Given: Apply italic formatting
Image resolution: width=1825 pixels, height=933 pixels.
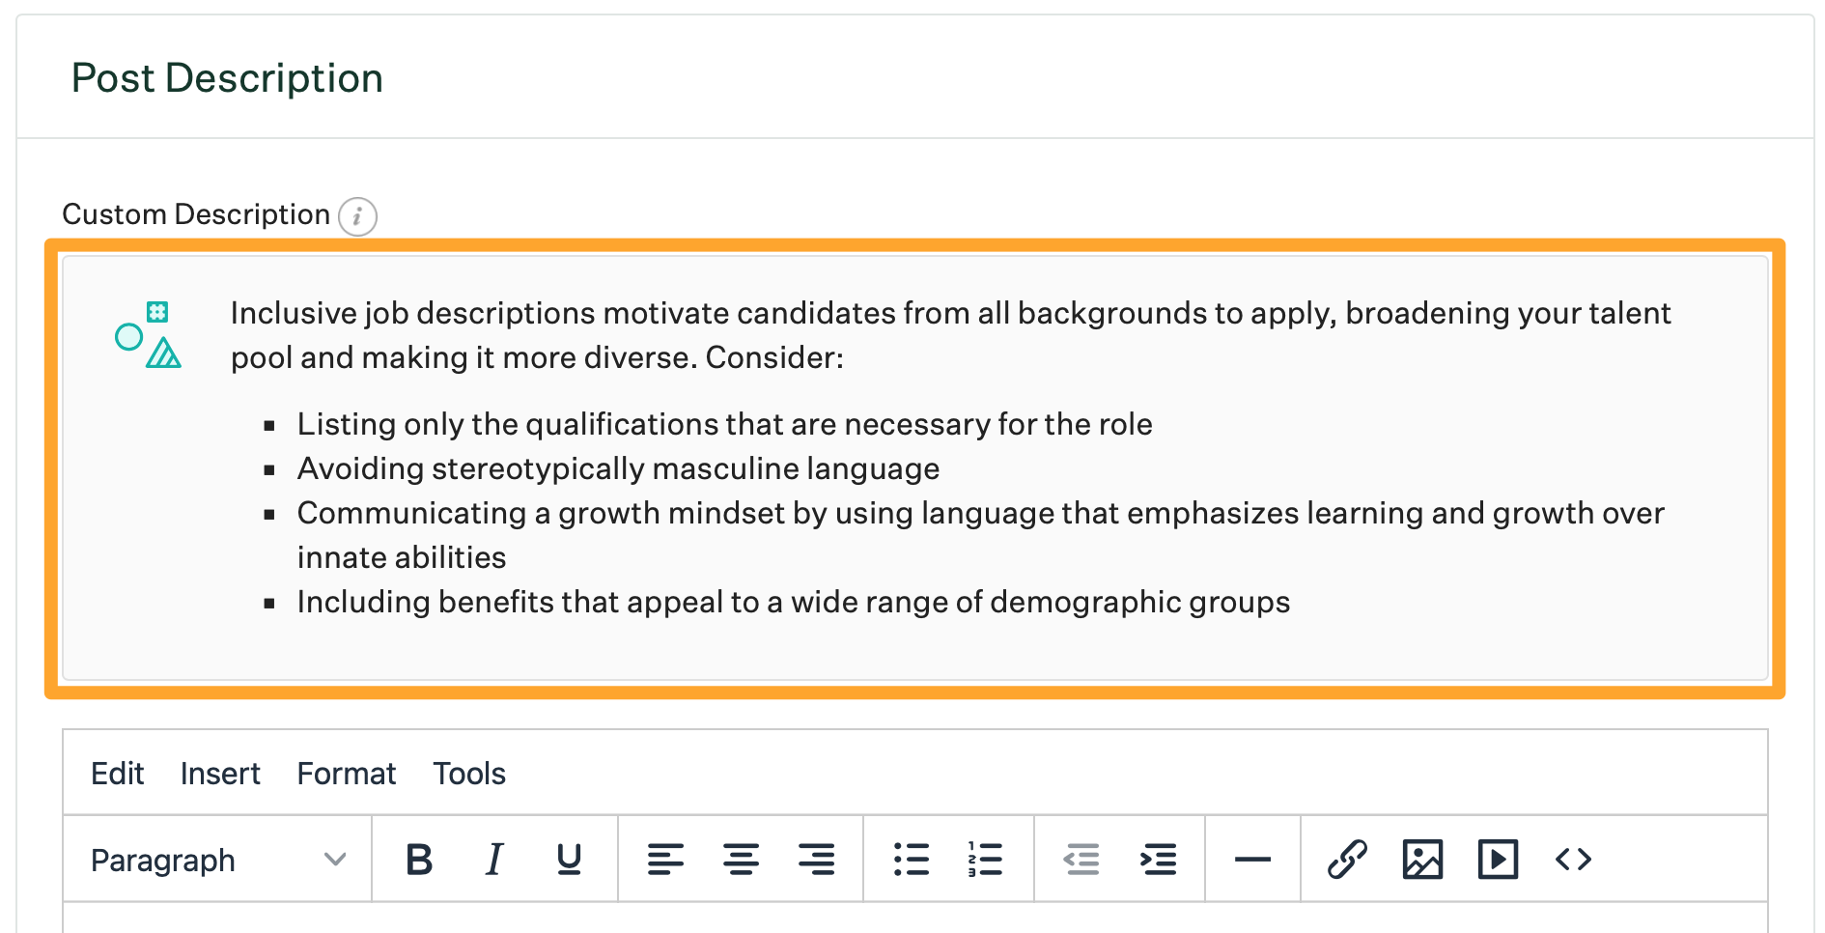Looking at the screenshot, I should [494, 859].
